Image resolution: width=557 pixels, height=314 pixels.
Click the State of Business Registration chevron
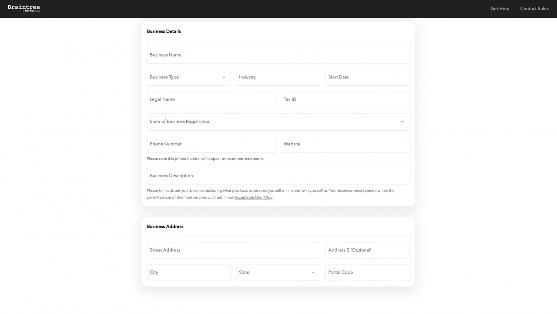402,122
